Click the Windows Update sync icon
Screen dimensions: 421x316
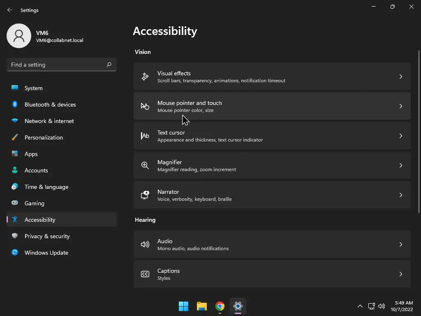click(15, 253)
